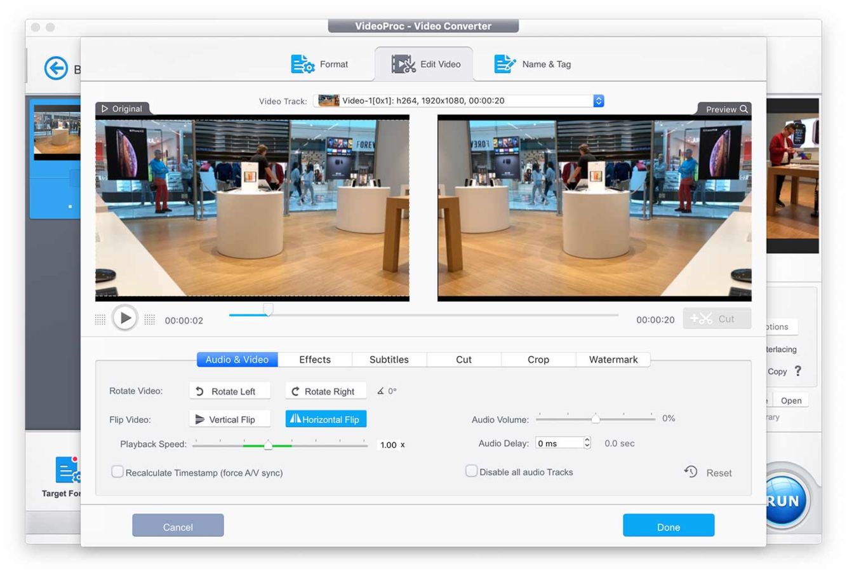Switch to the Effects tab
The width and height of the screenshot is (847, 575).
[315, 360]
